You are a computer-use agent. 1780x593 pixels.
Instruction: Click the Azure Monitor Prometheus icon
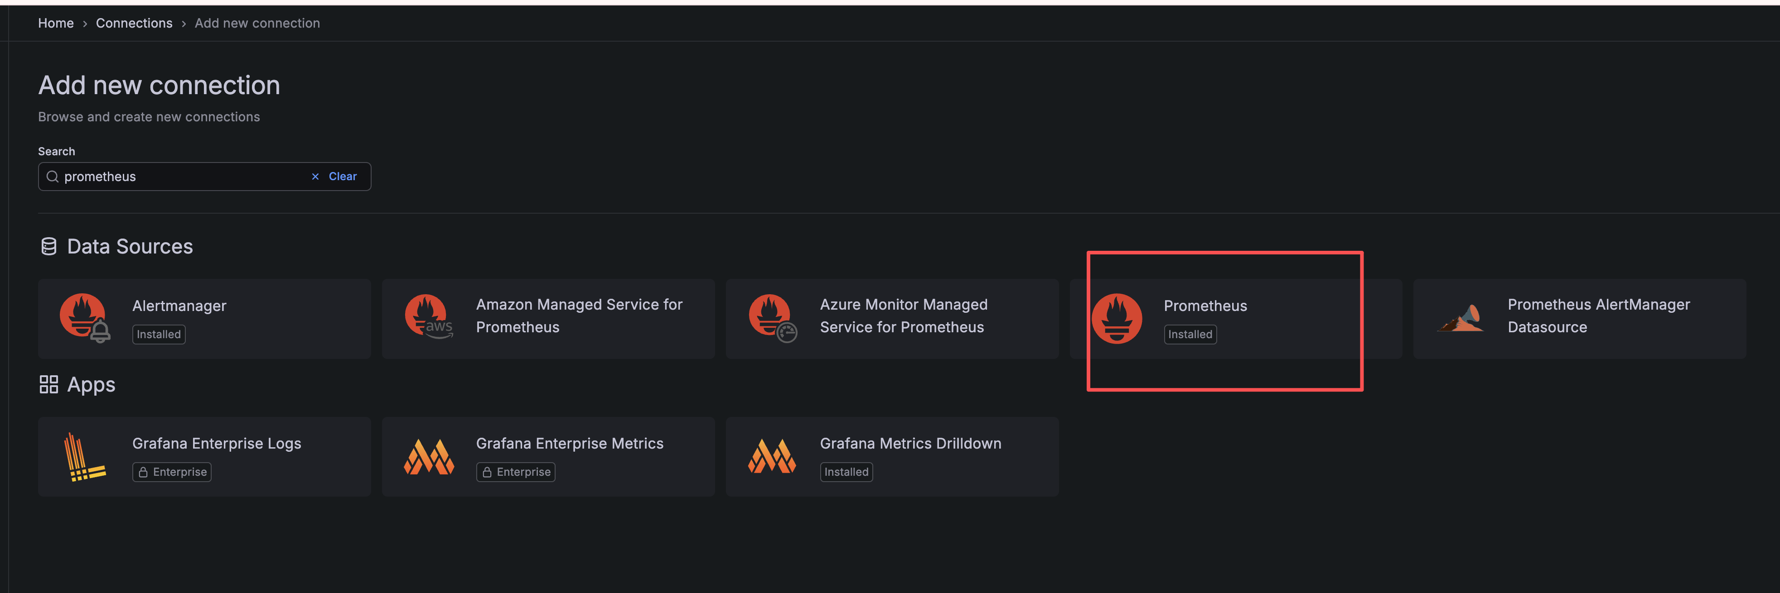pyautogui.click(x=772, y=318)
